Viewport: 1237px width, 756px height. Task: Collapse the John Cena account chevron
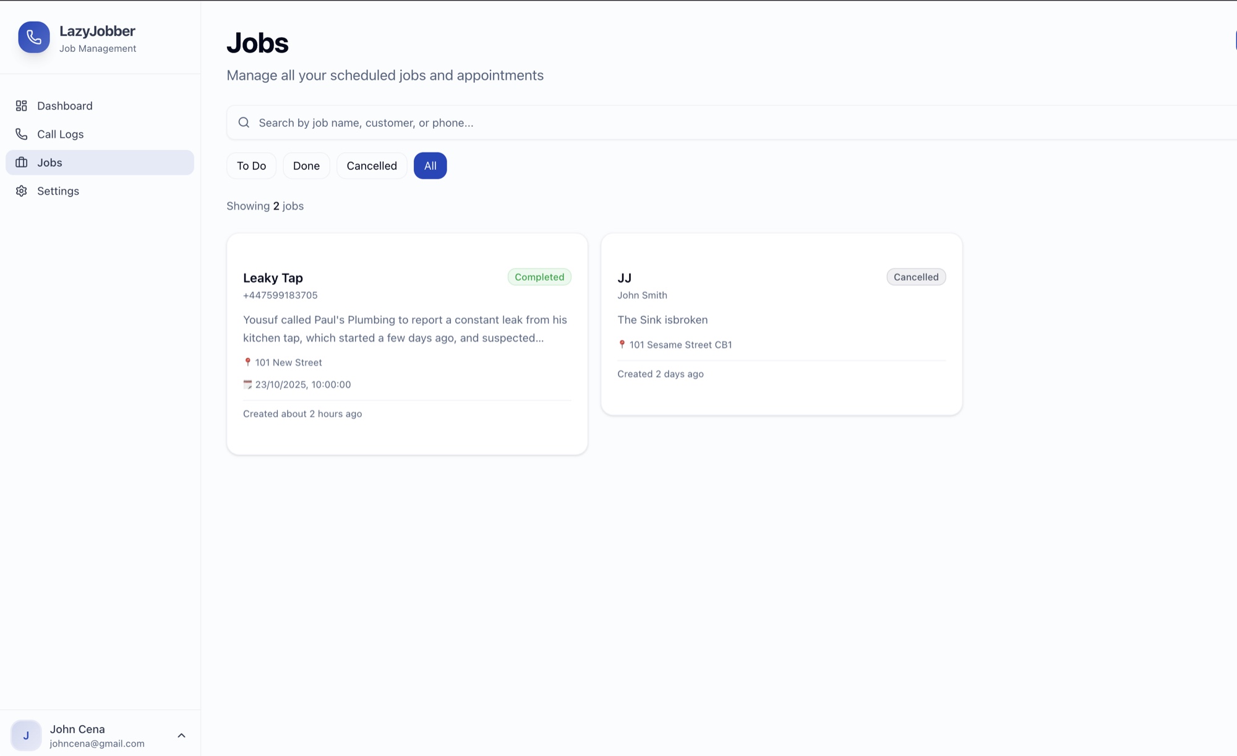pos(181,735)
